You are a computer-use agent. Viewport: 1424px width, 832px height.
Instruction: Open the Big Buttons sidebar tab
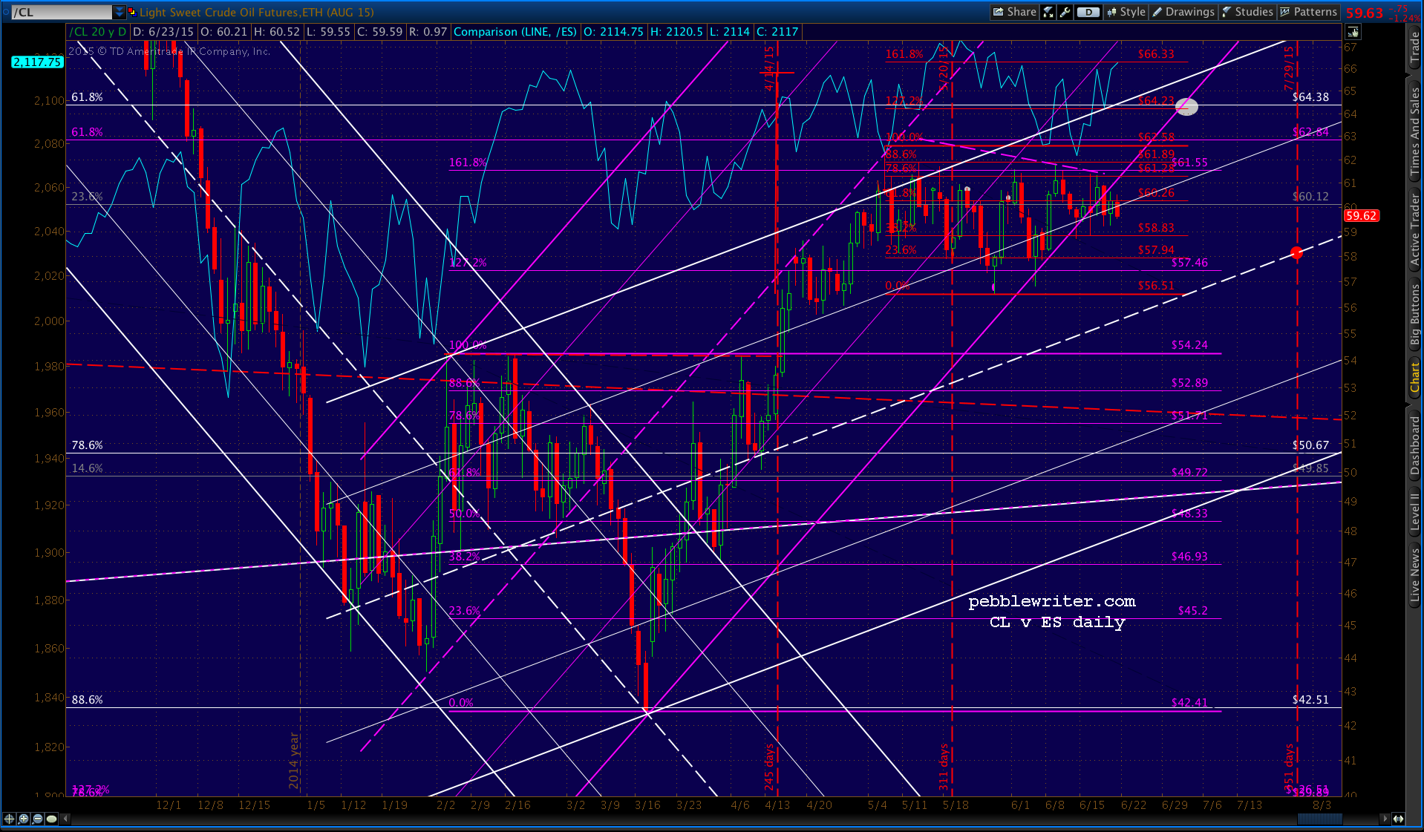point(1415,315)
